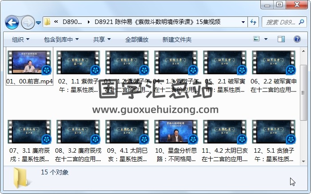Select the 01、00.前言.mp4 video thumbnail
This screenshot has height=194, width=311.
pos(29,63)
